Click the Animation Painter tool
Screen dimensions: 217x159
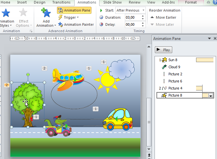76,24
